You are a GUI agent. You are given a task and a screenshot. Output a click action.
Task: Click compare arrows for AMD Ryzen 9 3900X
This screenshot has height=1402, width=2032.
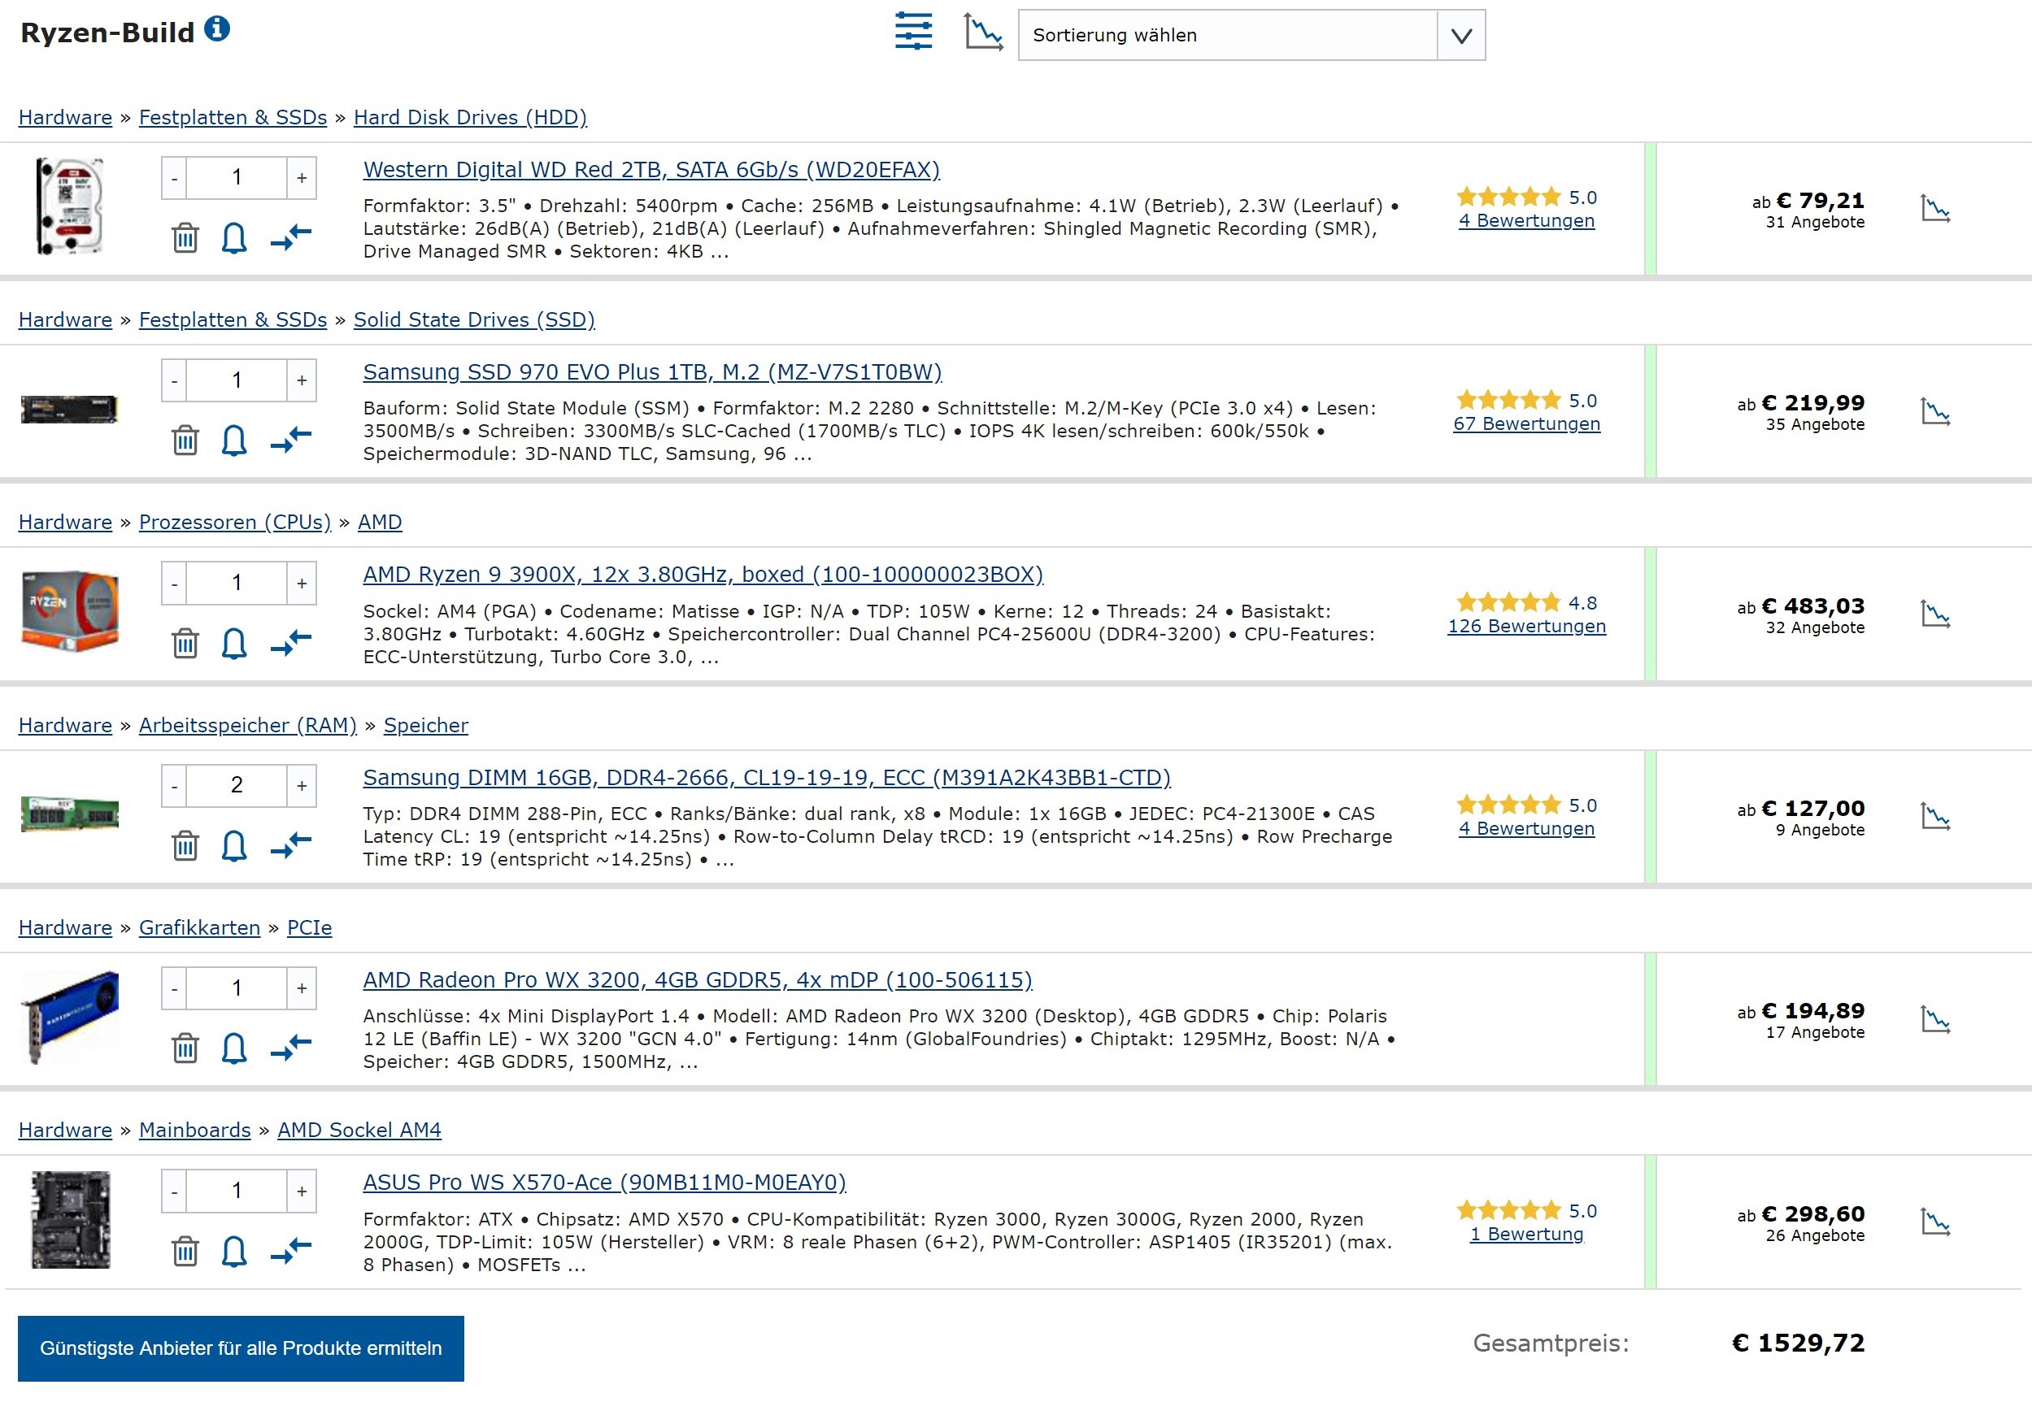tap(291, 643)
